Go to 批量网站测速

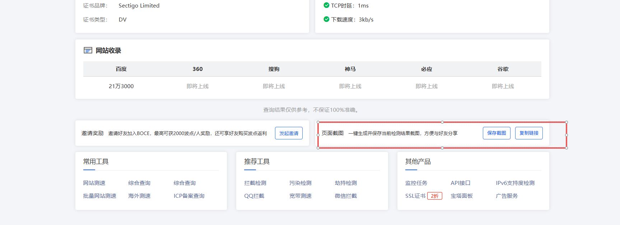pyautogui.click(x=99, y=196)
